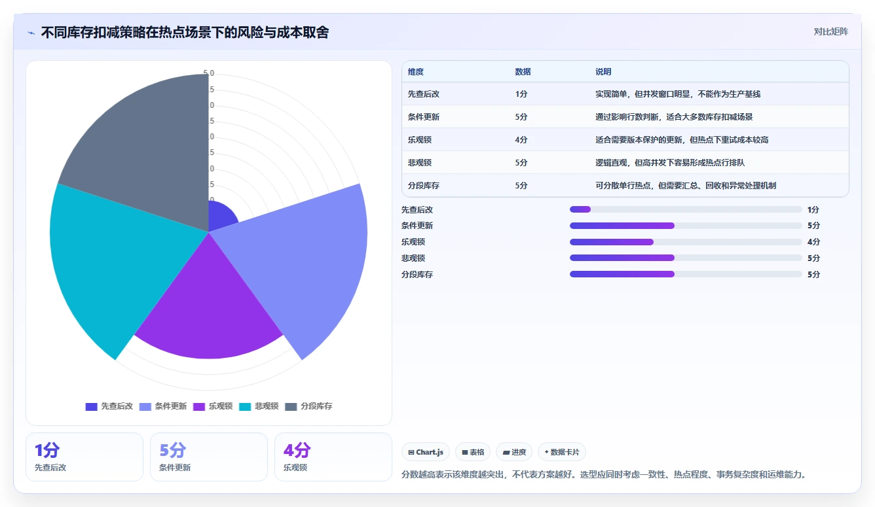The image size is (875, 507).
Task: Click the footnote text about 分数越高
Action: (x=603, y=474)
